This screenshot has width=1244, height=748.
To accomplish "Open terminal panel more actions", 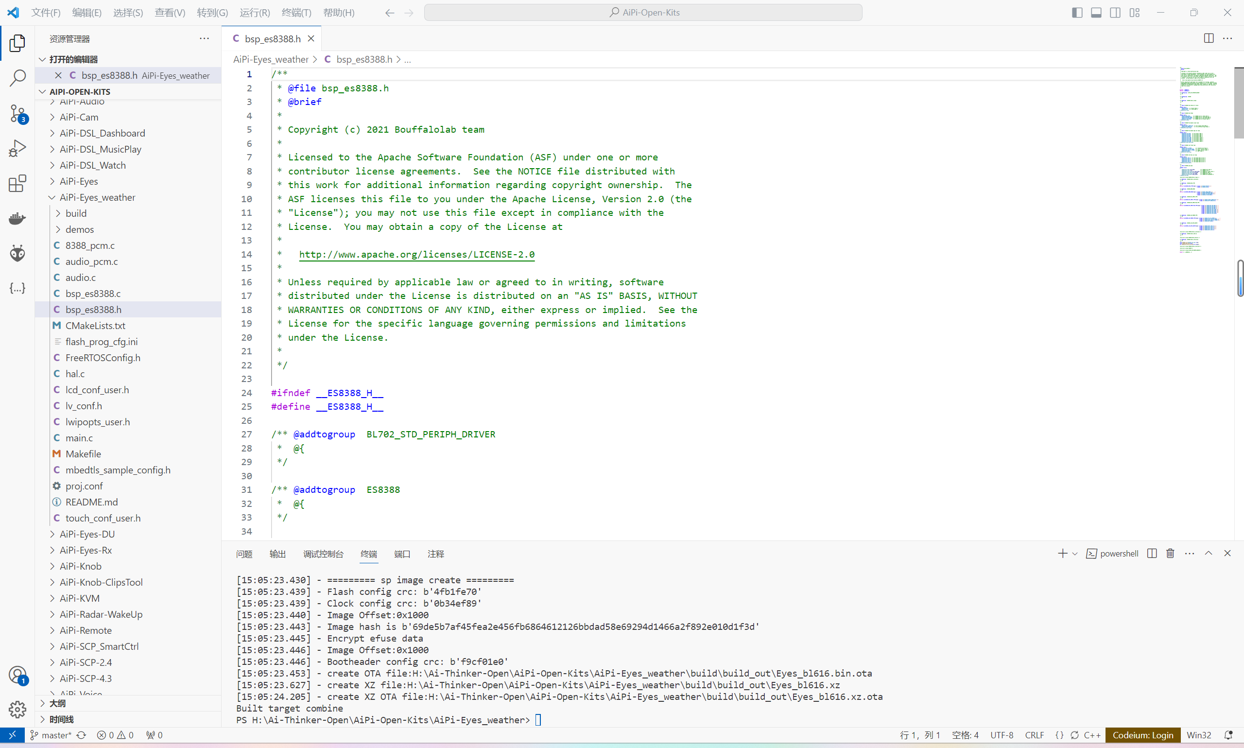I will pos(1190,554).
